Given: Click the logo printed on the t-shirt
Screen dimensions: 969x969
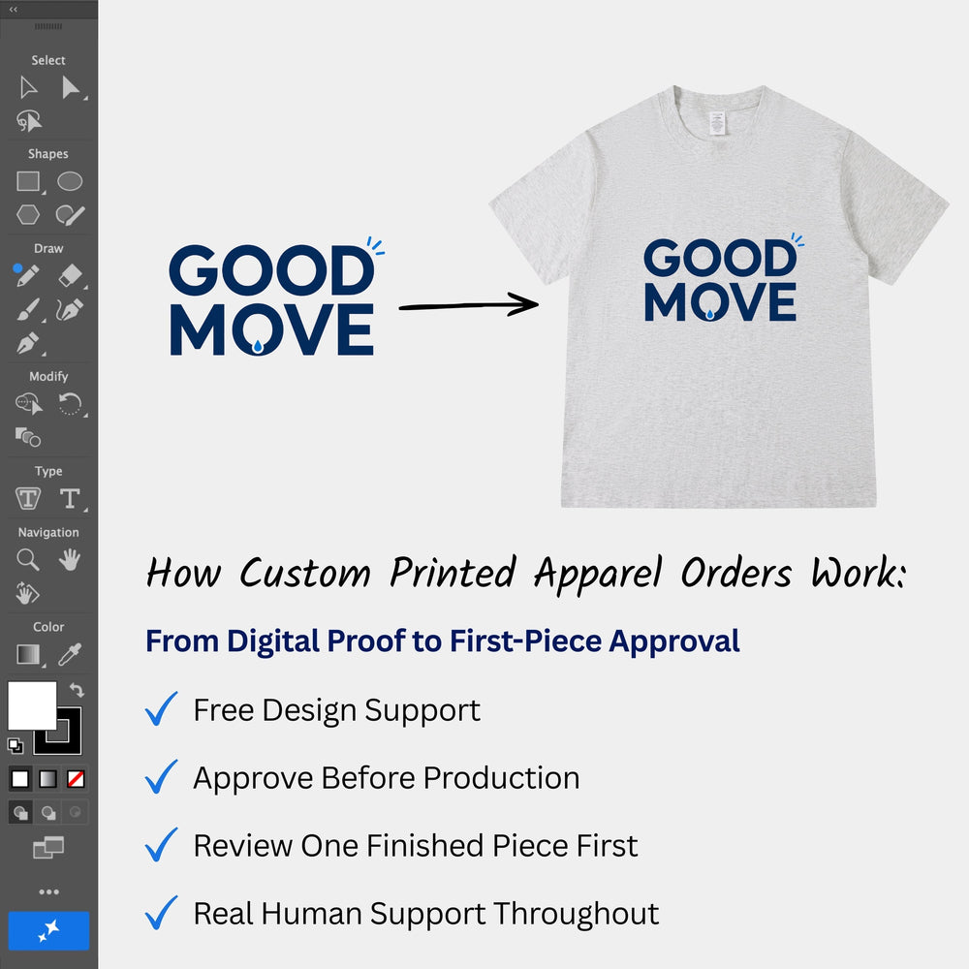Looking at the screenshot, I should 723,279.
